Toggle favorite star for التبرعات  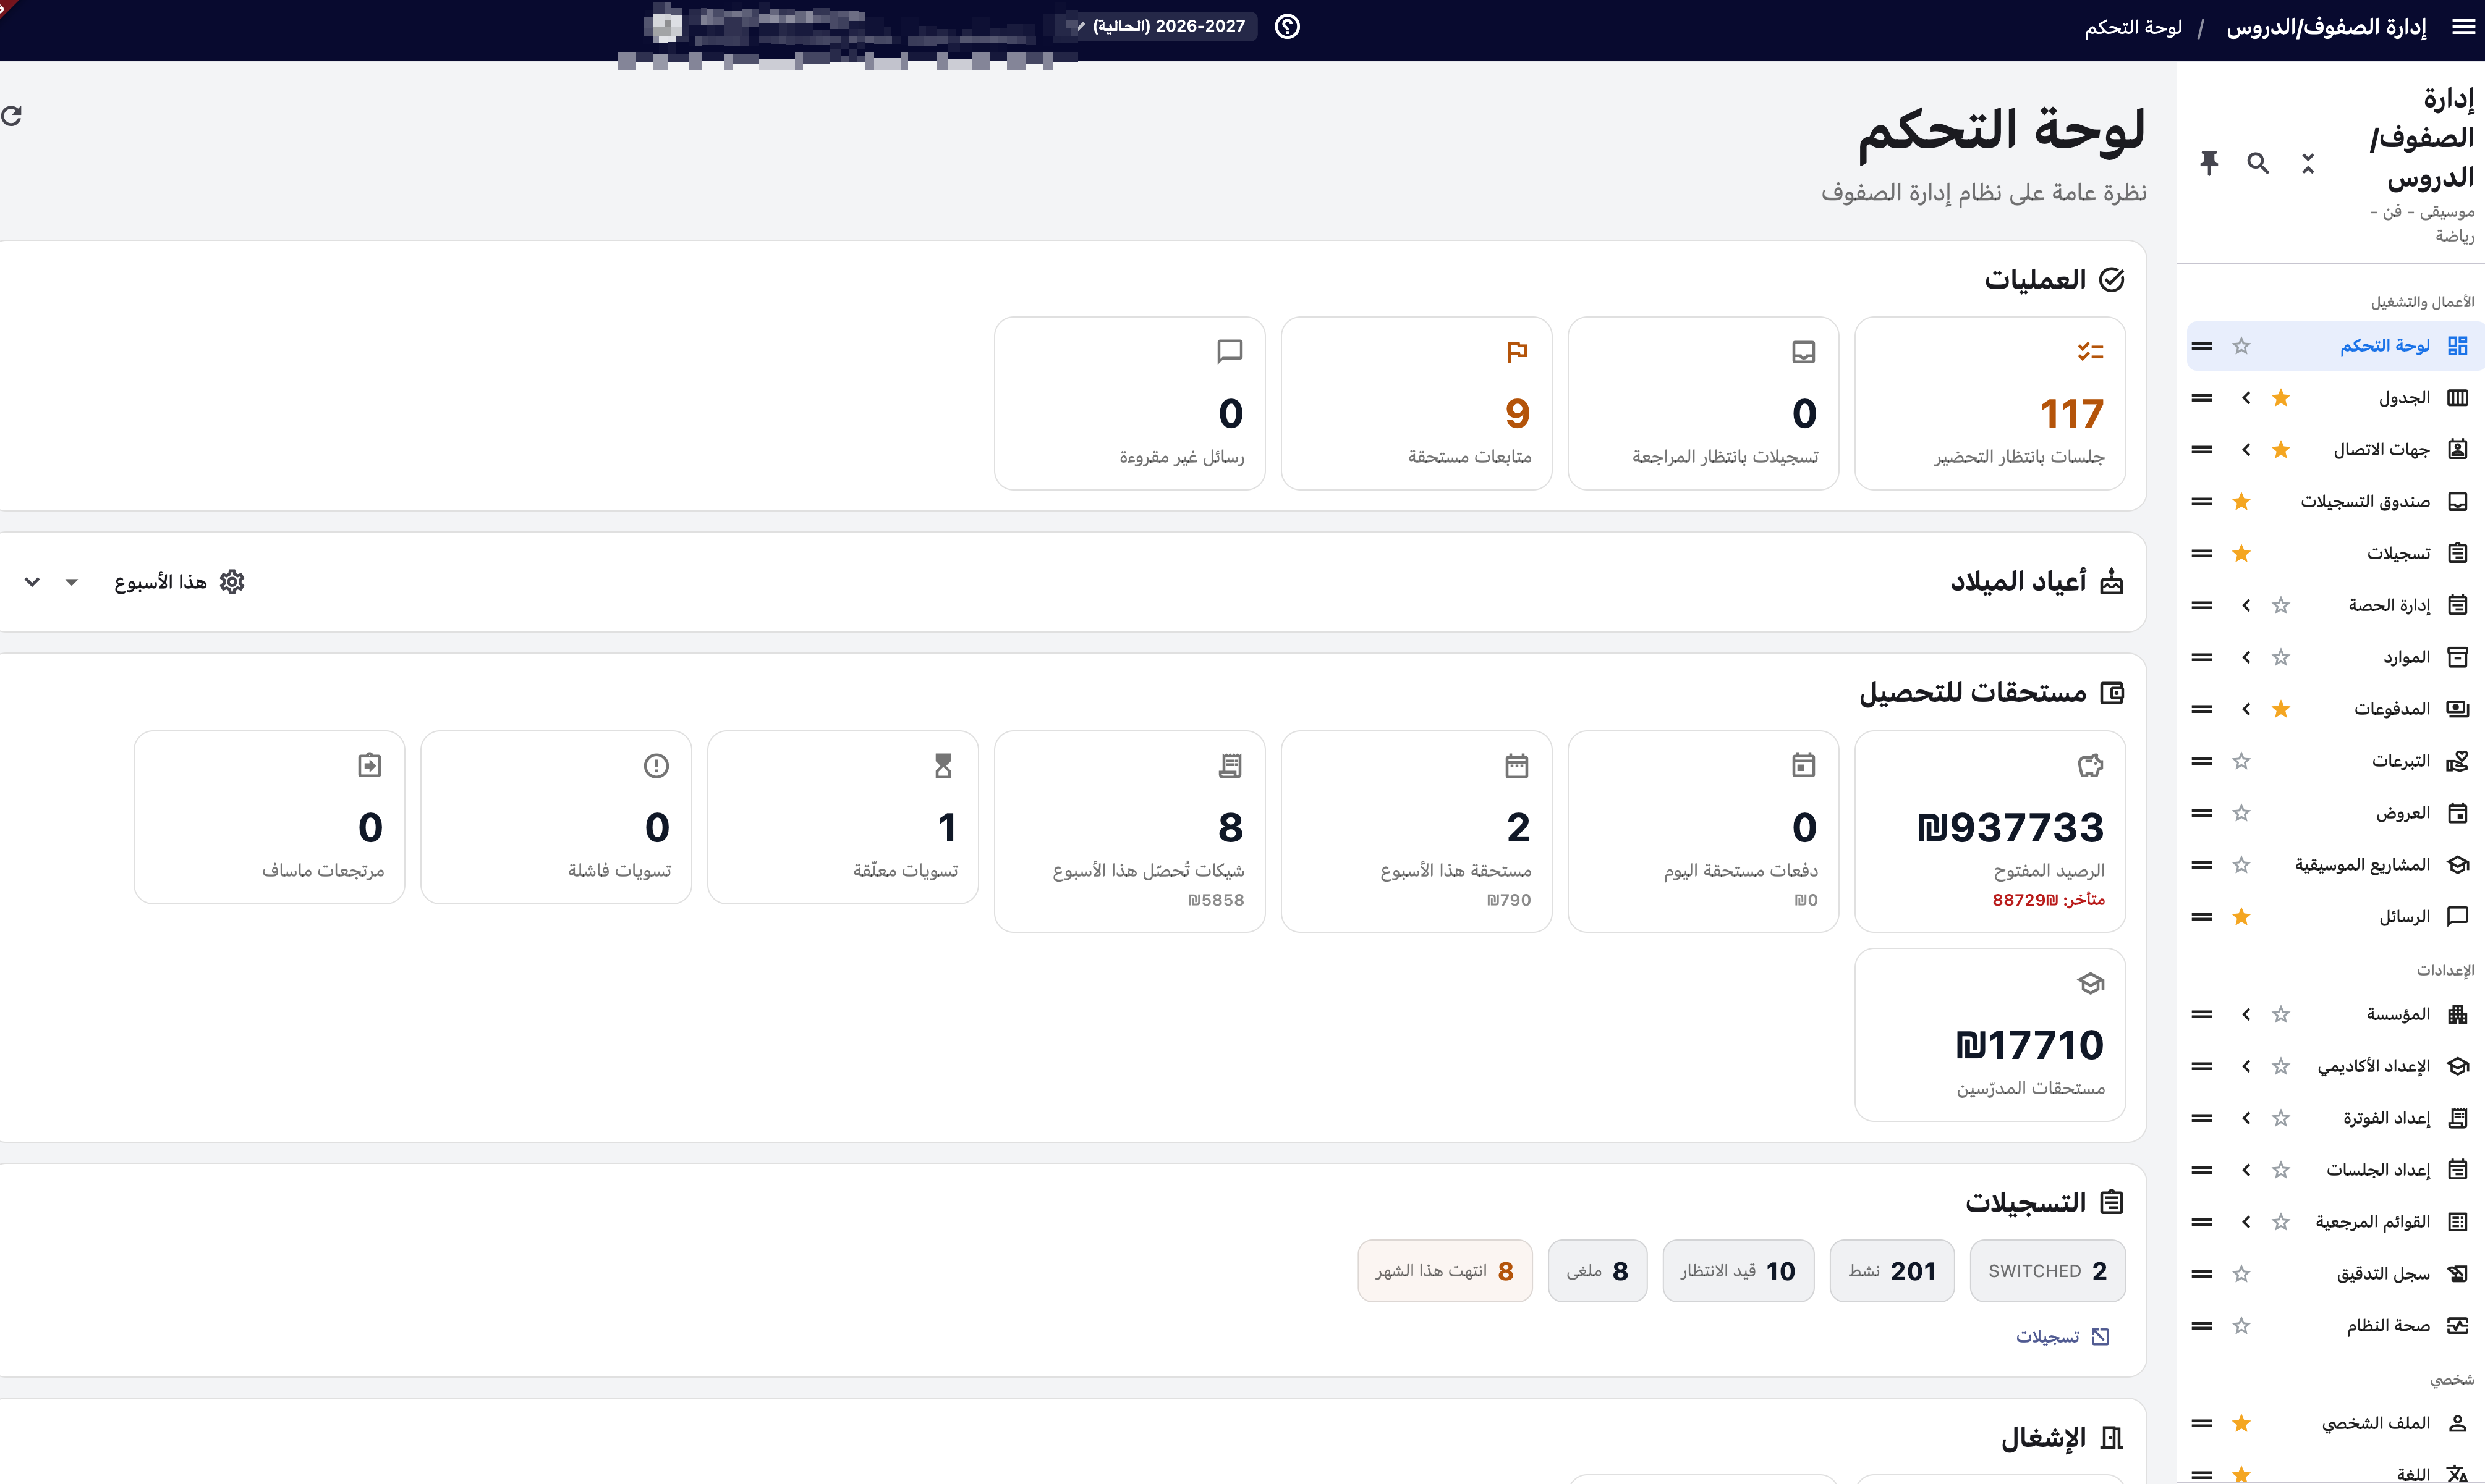(x=2241, y=761)
